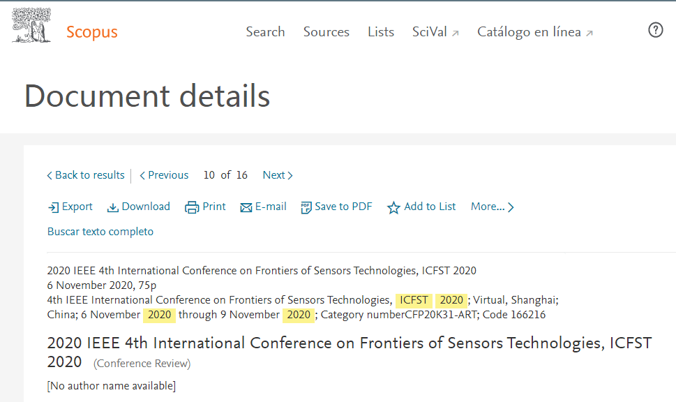Click the Document details page heading

point(147,96)
